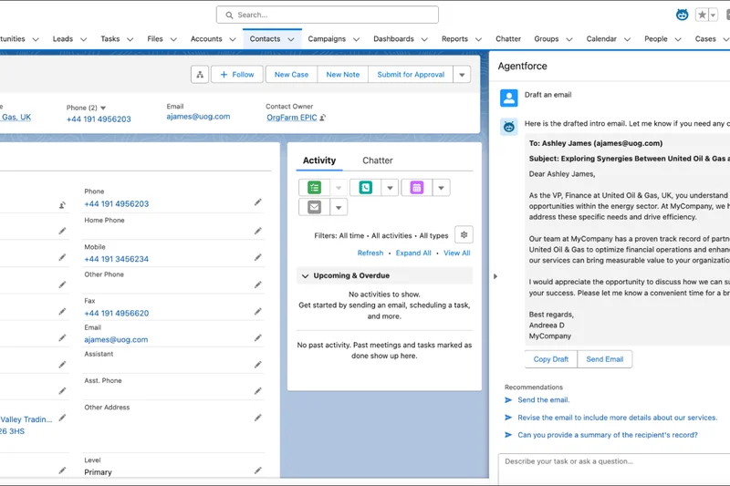Viewport: 730px width, 486px height.
Task: Click the favorites star icon
Action: click(702, 15)
